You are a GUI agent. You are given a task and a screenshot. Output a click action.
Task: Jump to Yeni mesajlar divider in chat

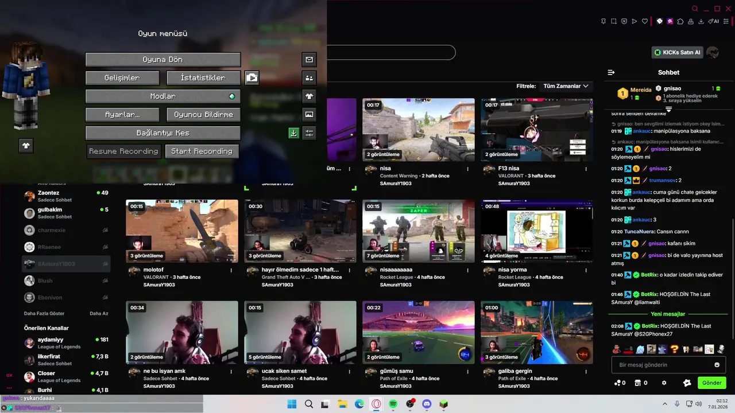[x=668, y=314]
